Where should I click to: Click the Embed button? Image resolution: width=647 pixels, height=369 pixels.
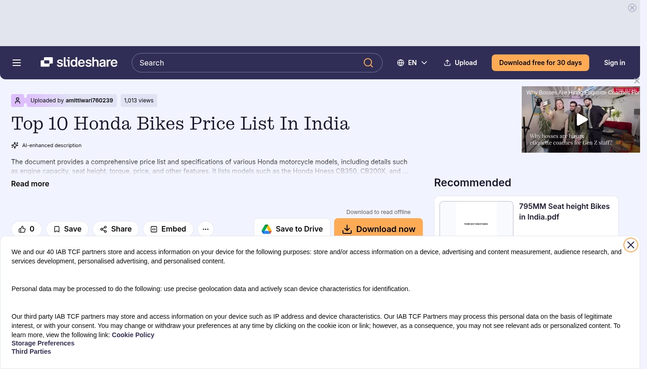pos(168,229)
